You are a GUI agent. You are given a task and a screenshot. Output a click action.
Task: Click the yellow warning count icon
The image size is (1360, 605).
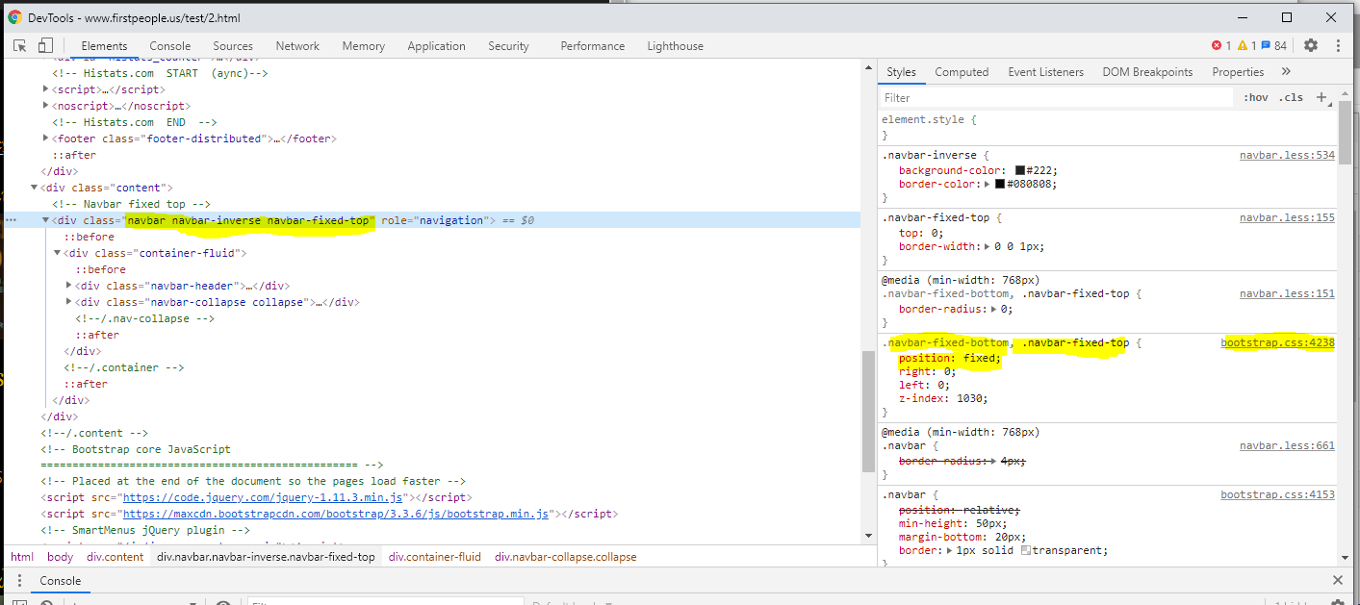1243,45
